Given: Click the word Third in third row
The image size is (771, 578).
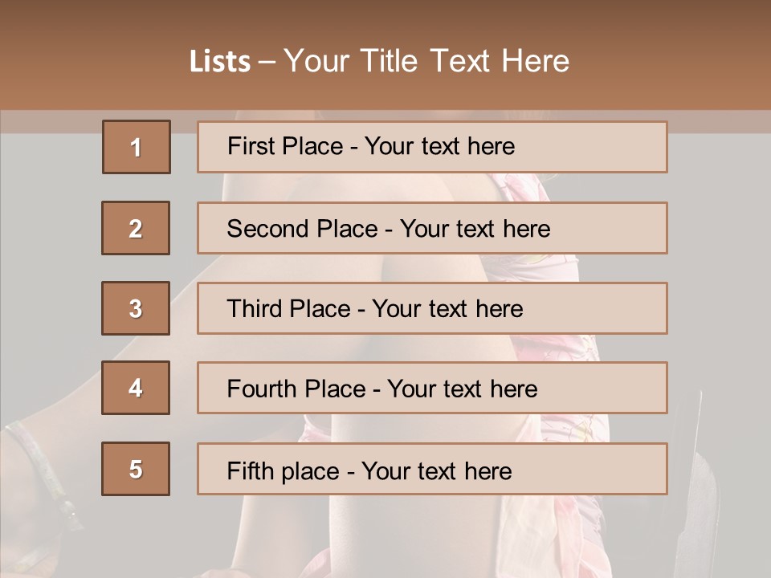Looking at the screenshot, I should tap(255, 308).
